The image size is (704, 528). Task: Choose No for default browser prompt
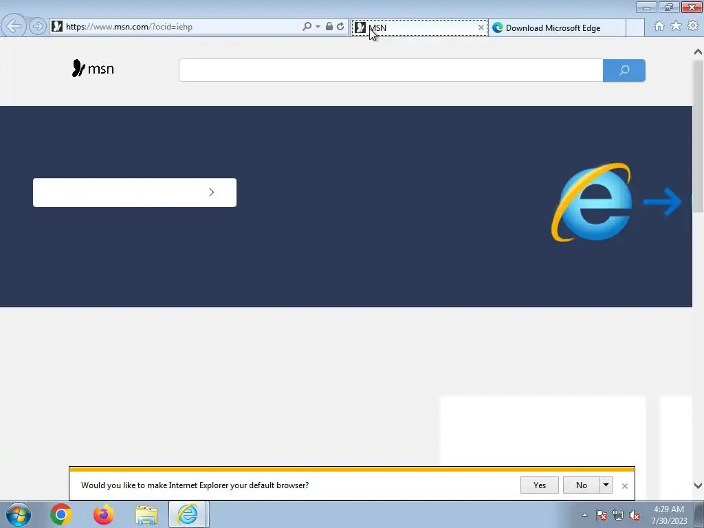[x=582, y=485]
